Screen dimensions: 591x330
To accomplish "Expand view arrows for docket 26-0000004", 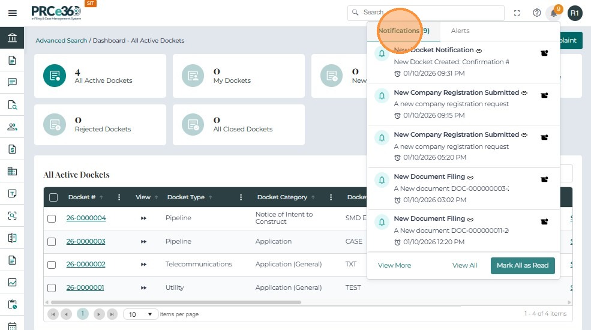I will (x=143, y=218).
